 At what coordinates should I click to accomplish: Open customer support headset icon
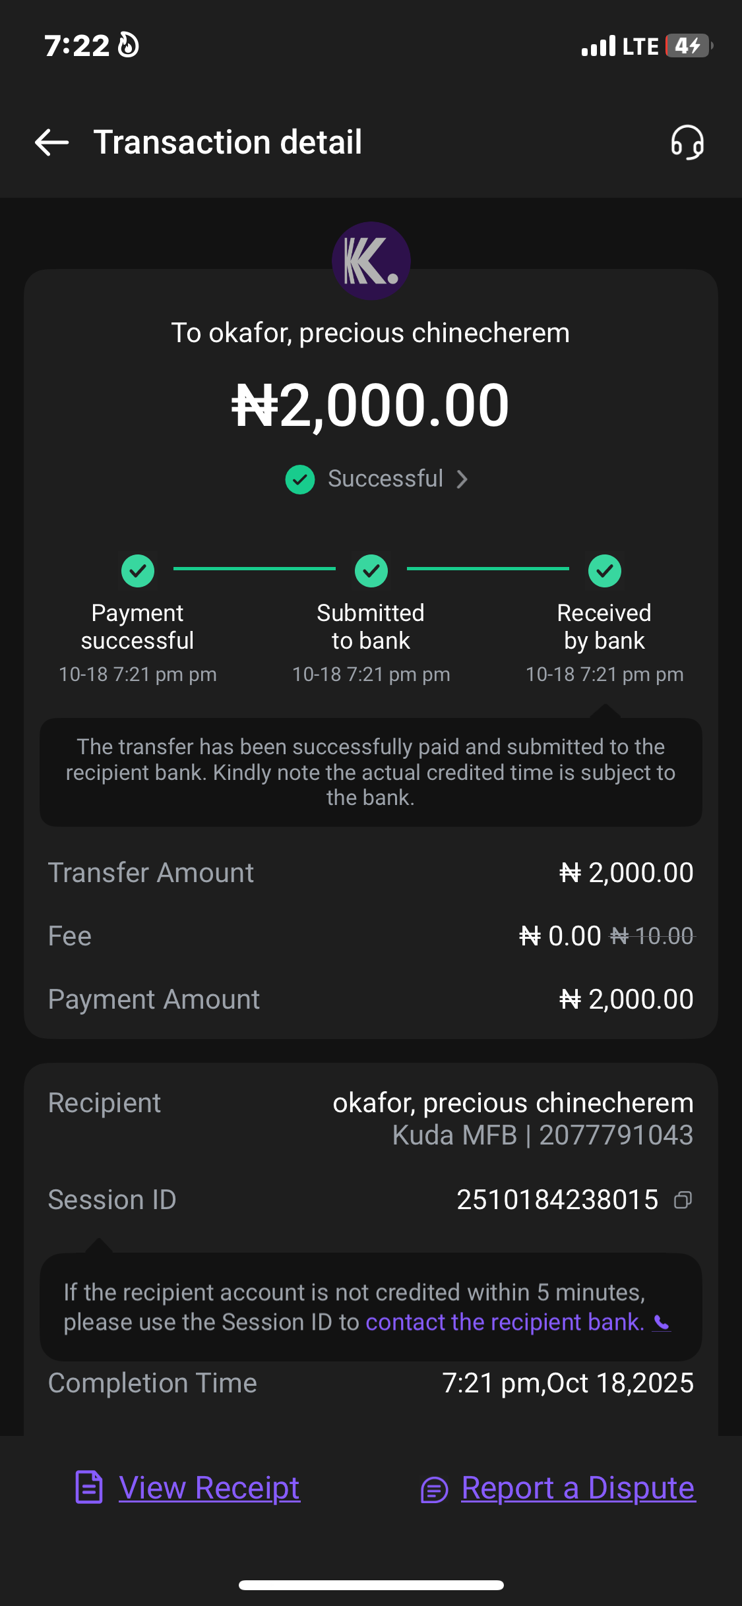pos(687,142)
